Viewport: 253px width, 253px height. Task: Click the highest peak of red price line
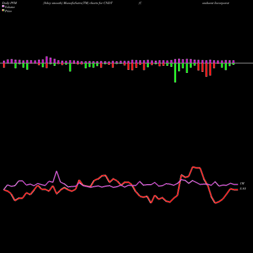point(193,167)
